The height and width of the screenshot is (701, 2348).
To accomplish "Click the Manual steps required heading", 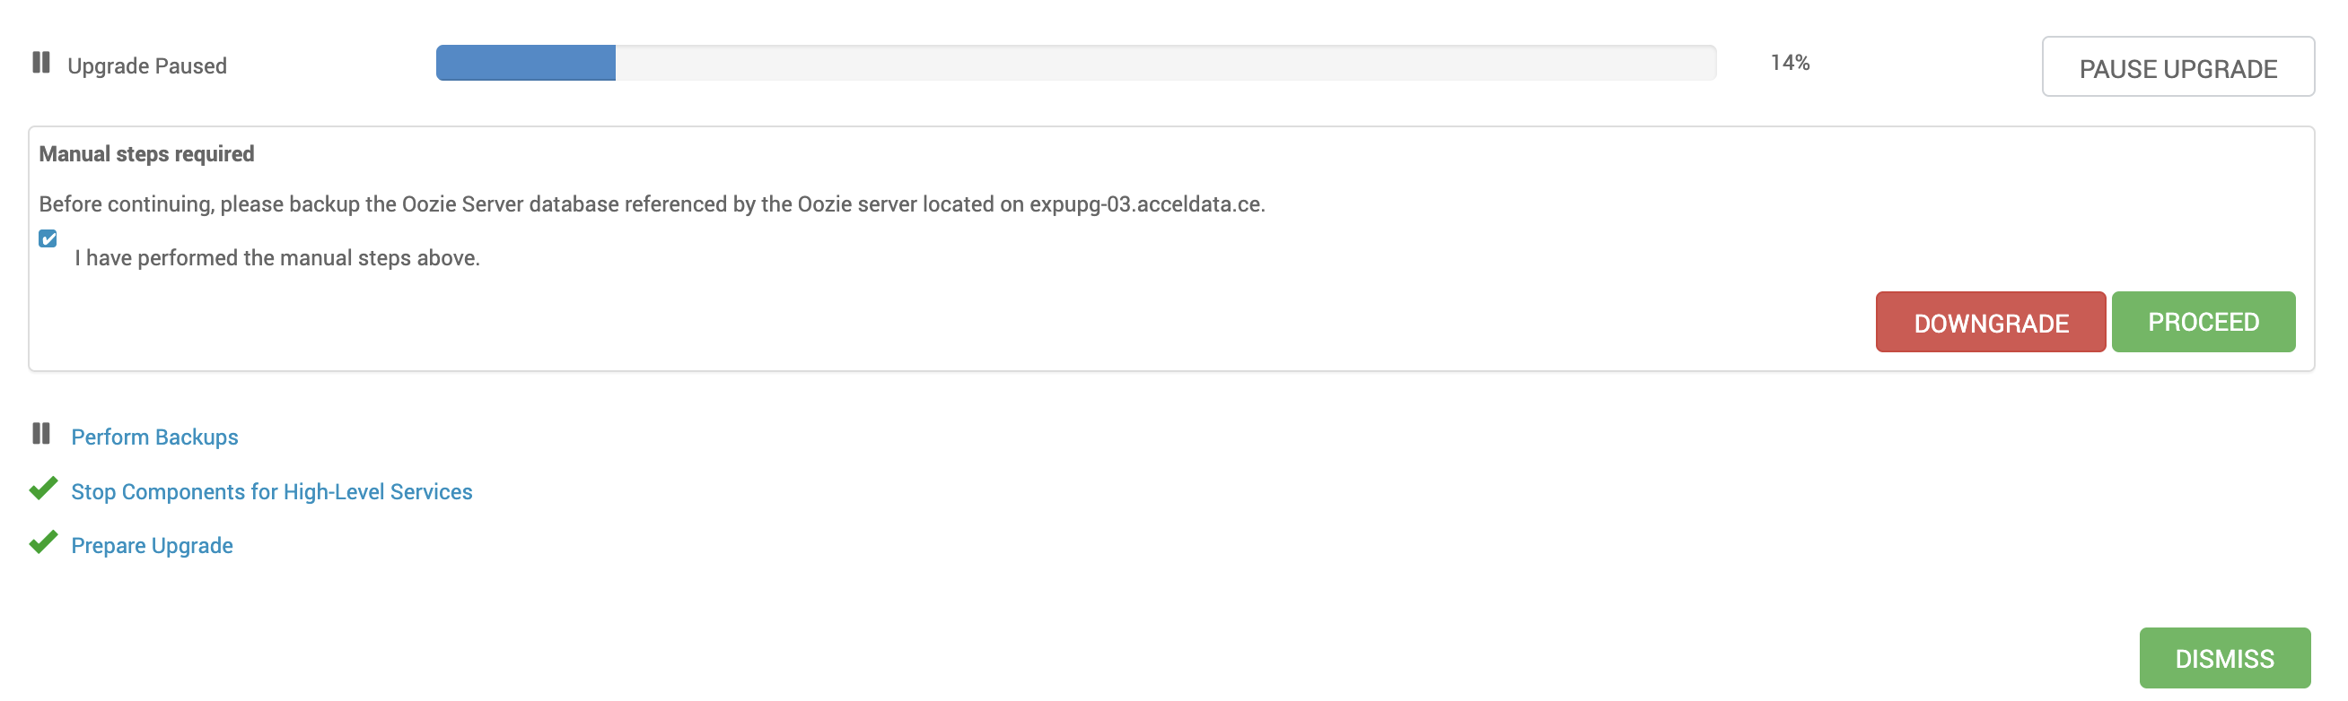I will click(x=147, y=154).
